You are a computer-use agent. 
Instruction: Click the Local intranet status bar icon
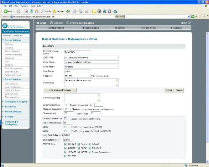click(186, 166)
